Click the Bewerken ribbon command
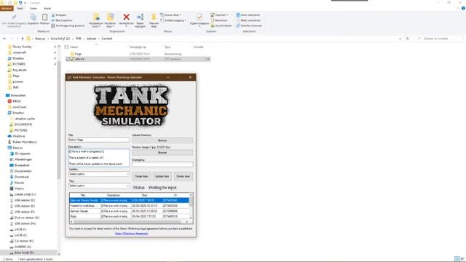The image size is (466, 262). point(219,20)
